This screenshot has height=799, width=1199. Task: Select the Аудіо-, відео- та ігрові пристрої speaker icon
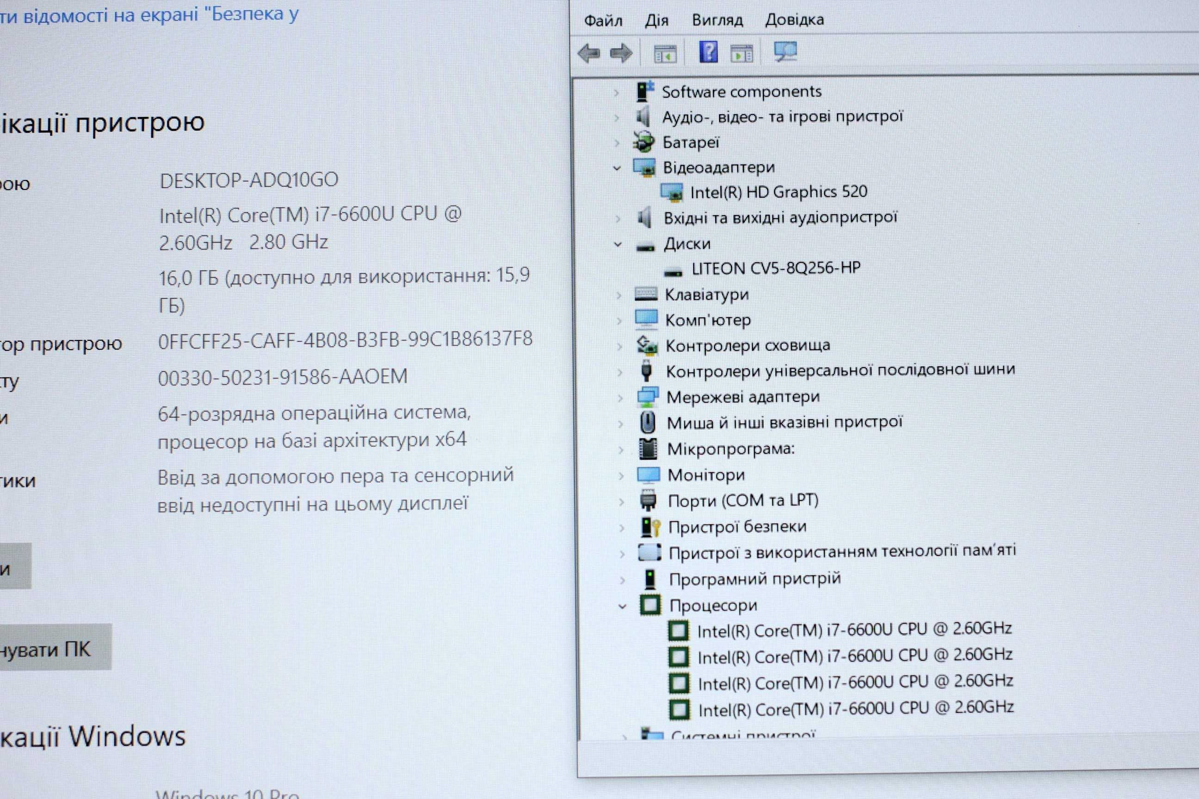pyautogui.click(x=644, y=117)
